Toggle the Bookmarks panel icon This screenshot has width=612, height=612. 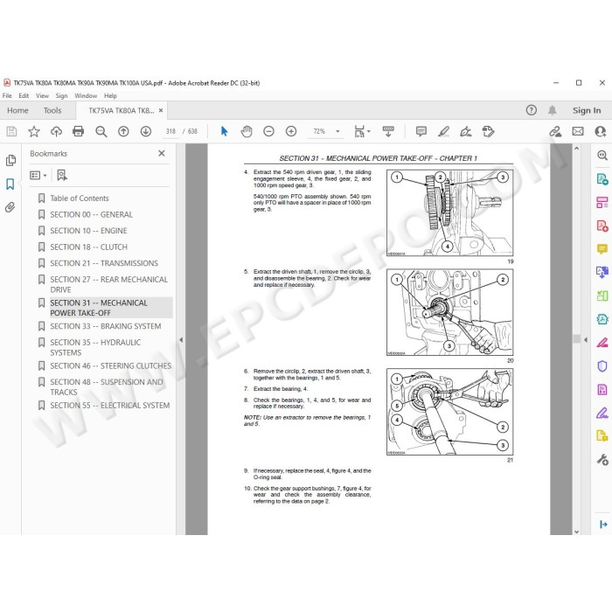point(10,184)
